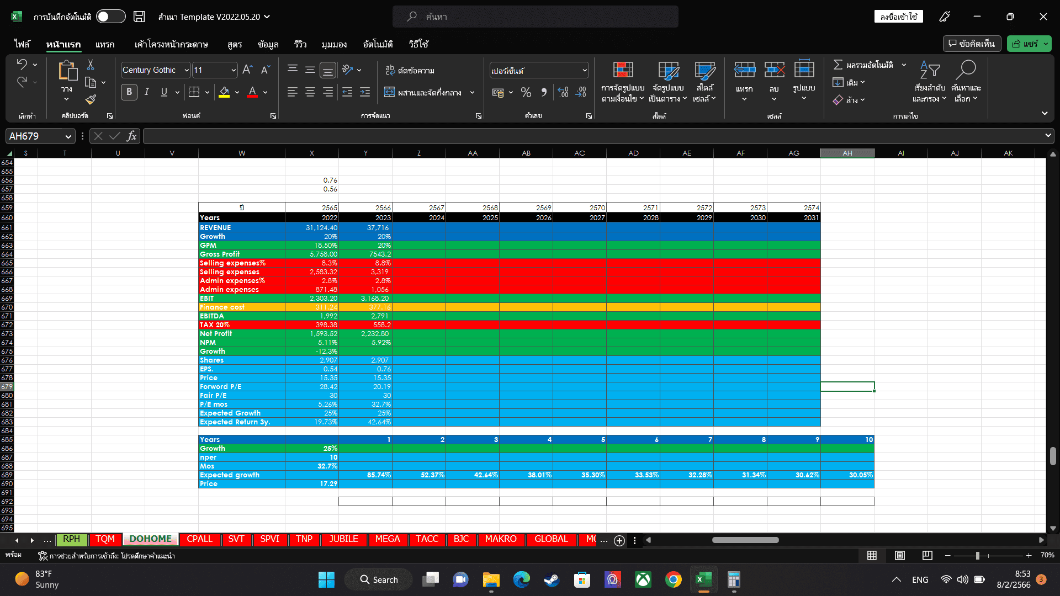1060x596 pixels.
Task: Click the percent style icon
Action: tap(526, 93)
